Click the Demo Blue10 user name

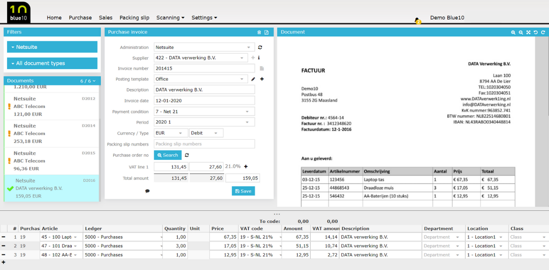click(x=447, y=18)
